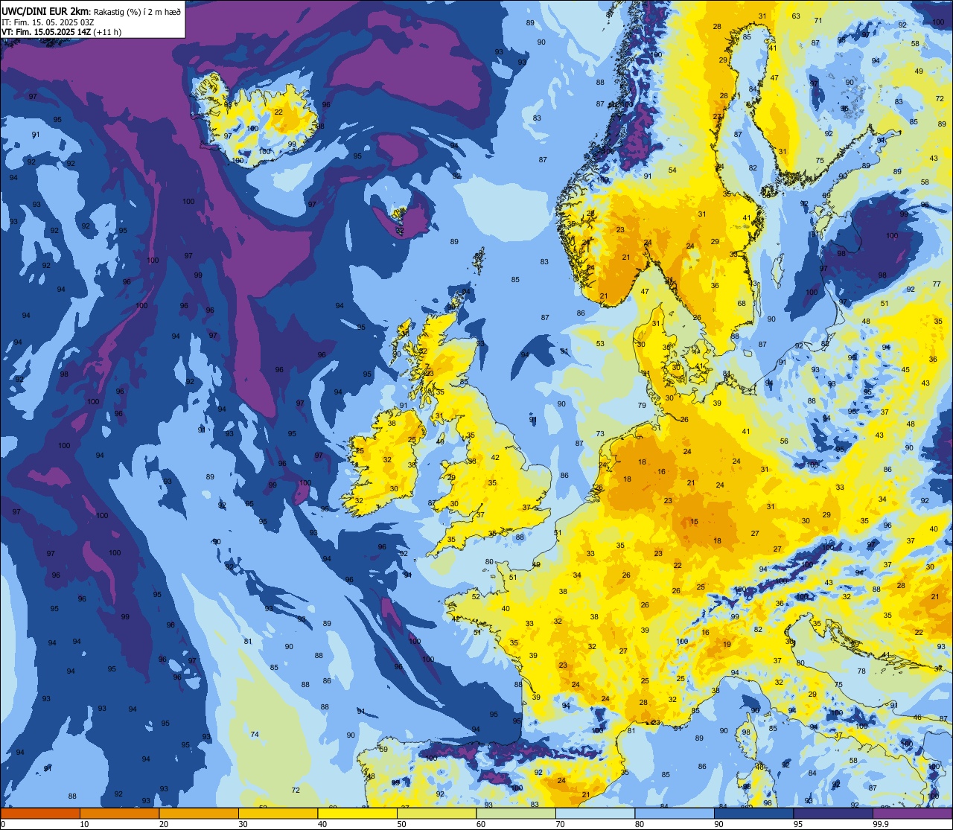Click the humidity value 15 over Germany
The width and height of the screenshot is (953, 830).
pos(694,522)
